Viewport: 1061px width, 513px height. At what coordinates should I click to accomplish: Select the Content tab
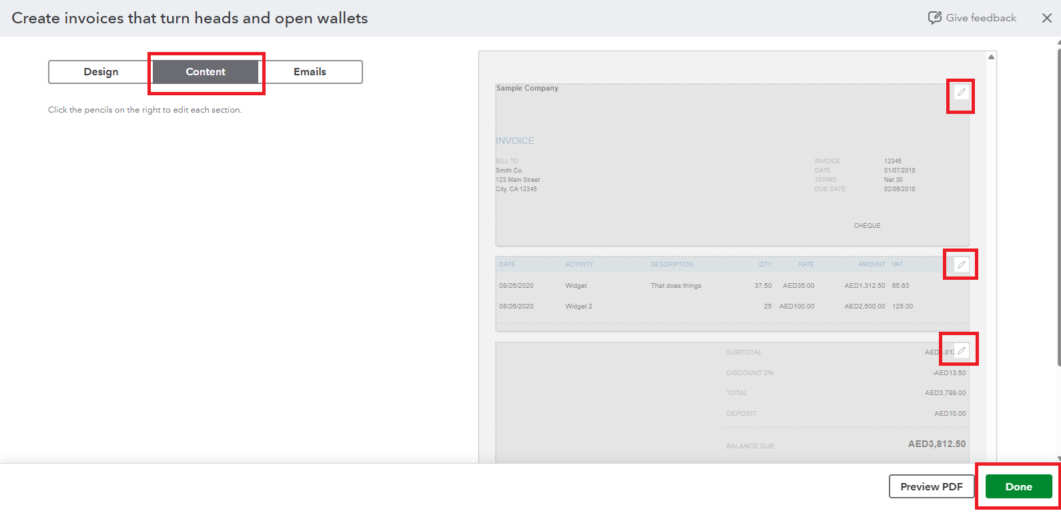tap(206, 72)
